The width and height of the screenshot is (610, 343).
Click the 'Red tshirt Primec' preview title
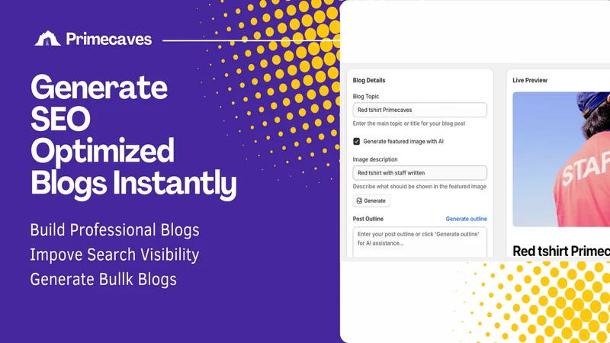click(561, 252)
